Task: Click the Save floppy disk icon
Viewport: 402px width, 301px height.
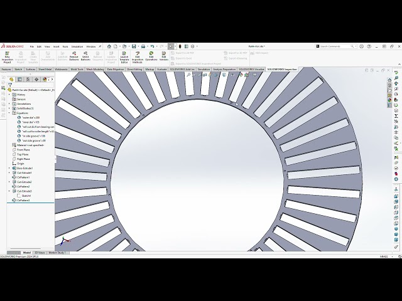Action: point(134,46)
